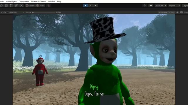Toggle Maximize On Play
Image resolution: width=188 pixels, height=105 pixels.
point(167,12)
